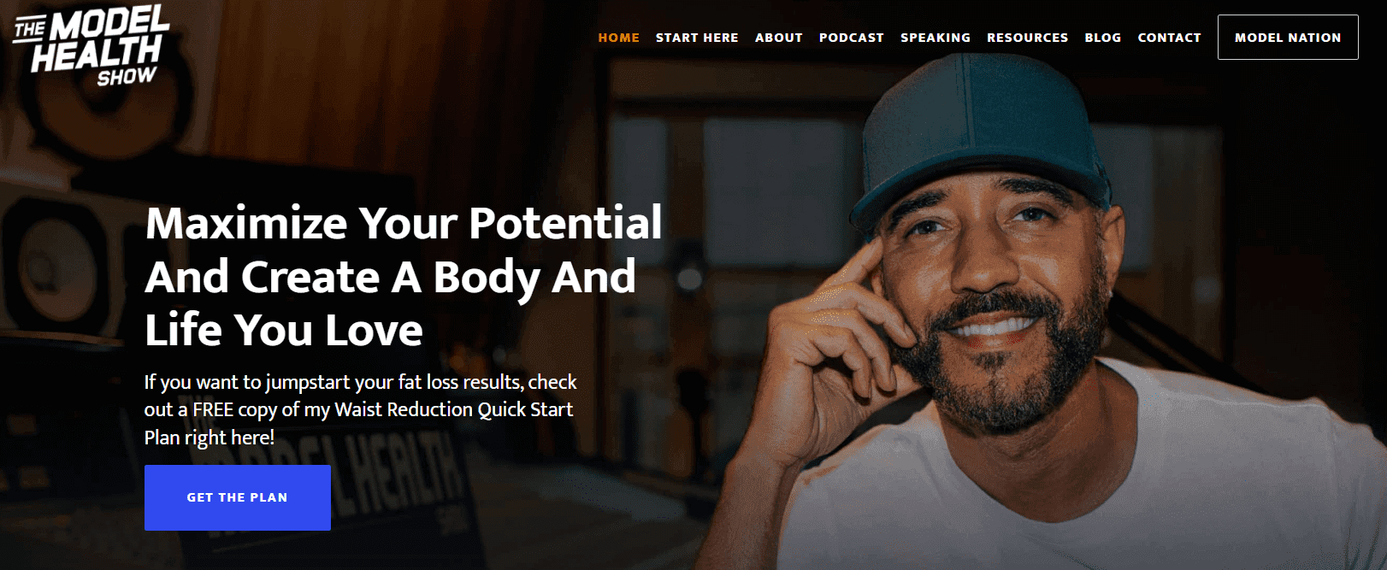Visit the Speaking page

click(935, 38)
